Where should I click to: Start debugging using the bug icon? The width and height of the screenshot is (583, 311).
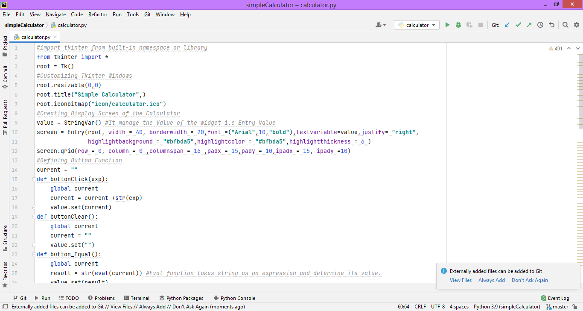pyautogui.click(x=458, y=24)
